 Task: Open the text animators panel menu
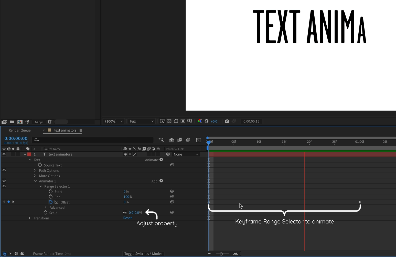tap(81, 130)
